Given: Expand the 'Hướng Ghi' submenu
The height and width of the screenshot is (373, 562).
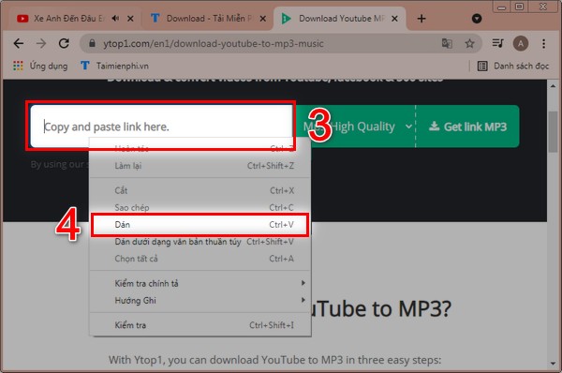Looking at the screenshot, I should [x=200, y=300].
